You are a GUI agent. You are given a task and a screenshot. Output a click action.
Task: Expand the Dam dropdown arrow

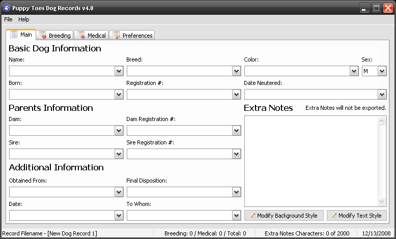pyautogui.click(x=119, y=131)
